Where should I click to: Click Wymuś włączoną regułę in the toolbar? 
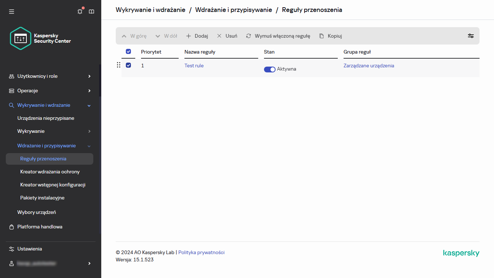[x=278, y=36]
